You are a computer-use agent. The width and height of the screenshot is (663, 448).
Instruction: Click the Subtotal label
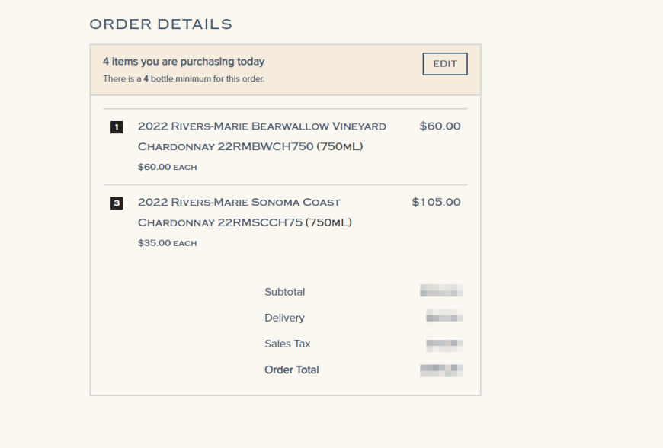point(284,292)
